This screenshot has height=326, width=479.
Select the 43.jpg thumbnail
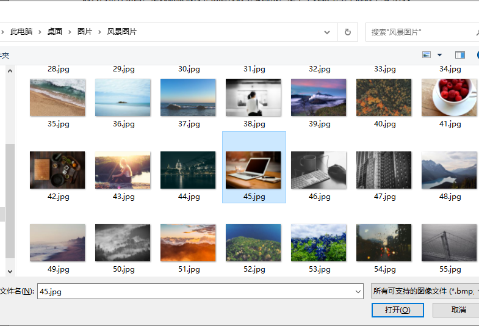point(123,170)
